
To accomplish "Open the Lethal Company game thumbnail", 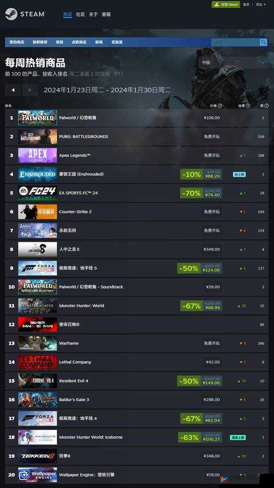I will 38,362.
